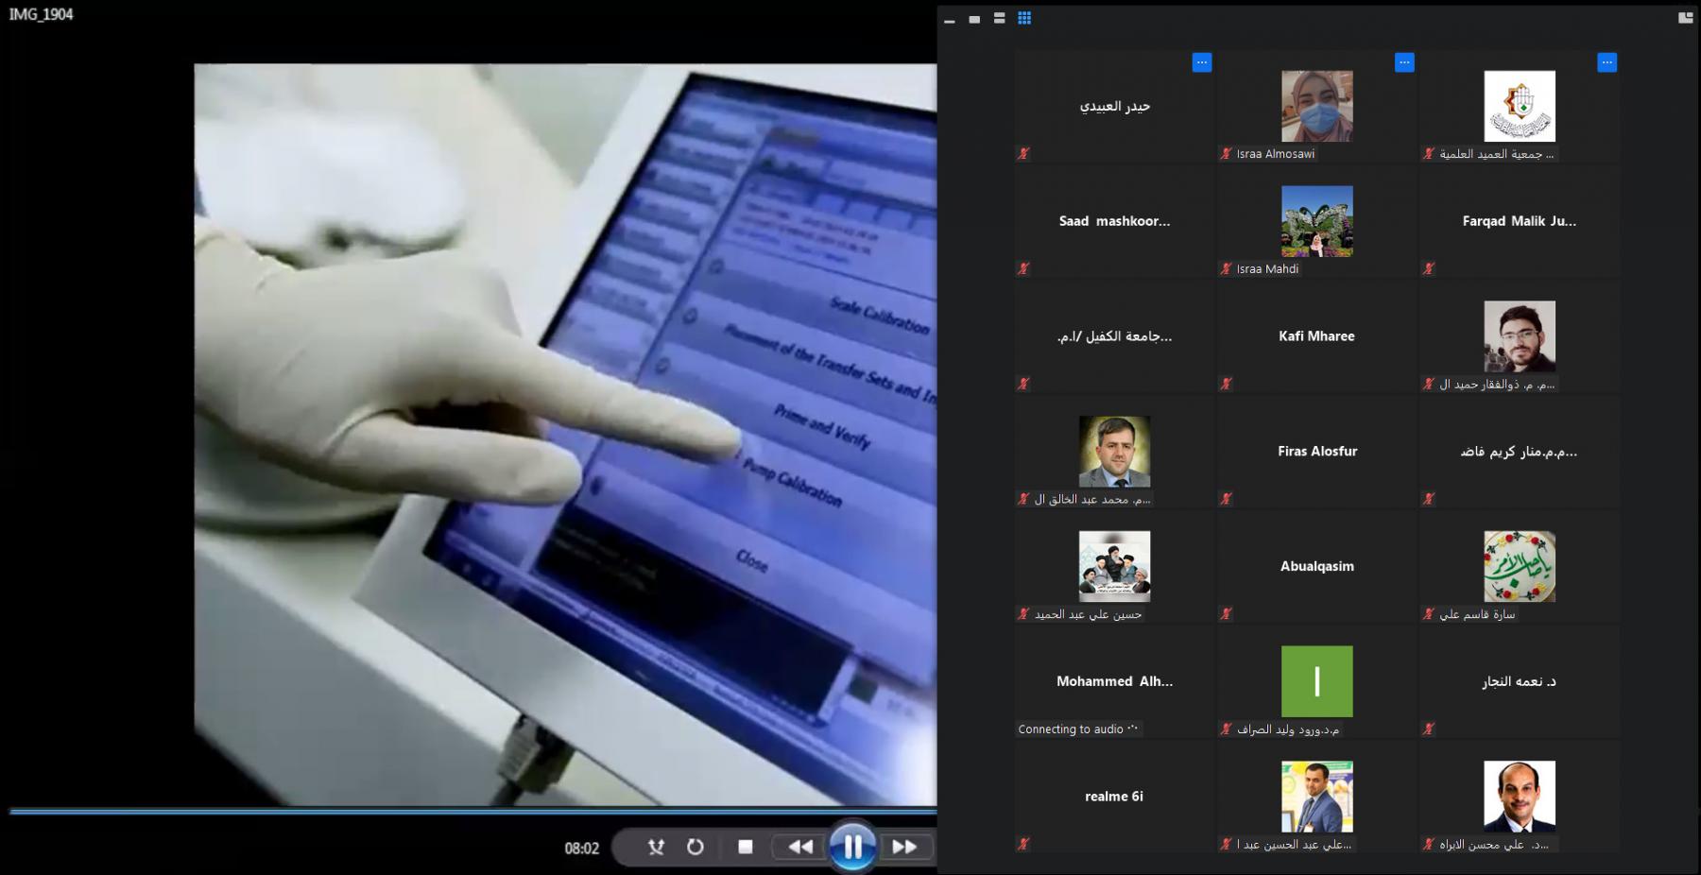Click the rewind button

(x=800, y=847)
